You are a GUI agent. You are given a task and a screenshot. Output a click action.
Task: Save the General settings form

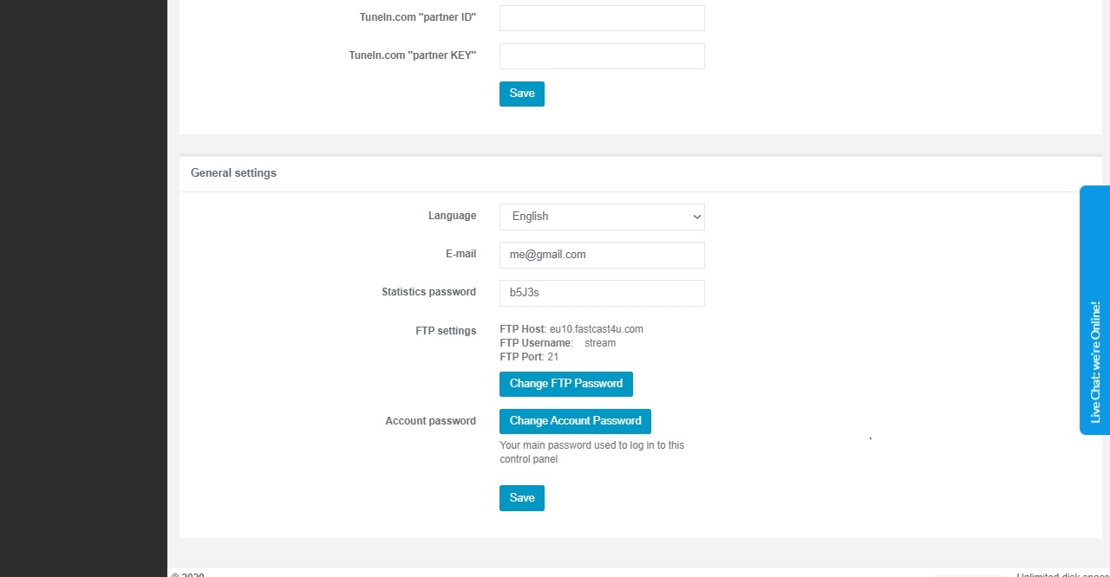[522, 498]
